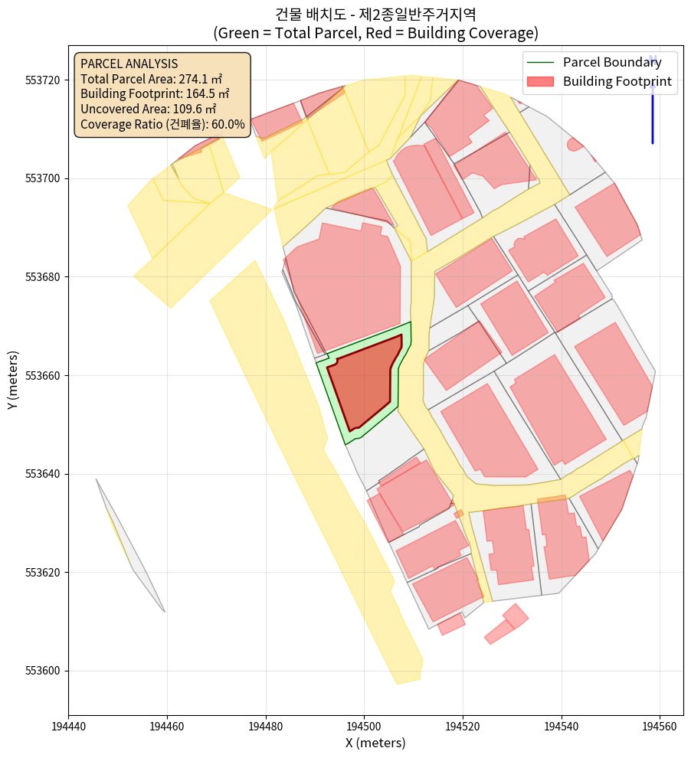Click the 'PARCEL ANALYSIS' heading in info box
Viewport: 691px width, 758px height.
pyautogui.click(x=129, y=64)
